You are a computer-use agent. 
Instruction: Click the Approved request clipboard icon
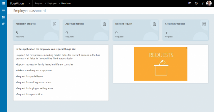(104, 24)
